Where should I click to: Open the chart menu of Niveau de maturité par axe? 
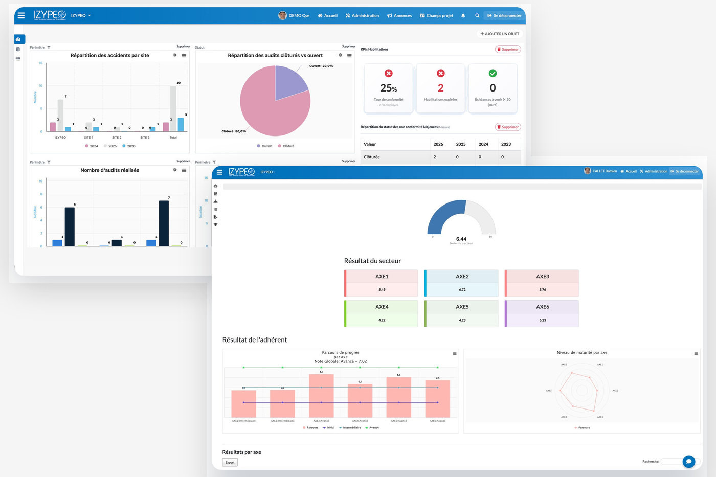click(696, 353)
